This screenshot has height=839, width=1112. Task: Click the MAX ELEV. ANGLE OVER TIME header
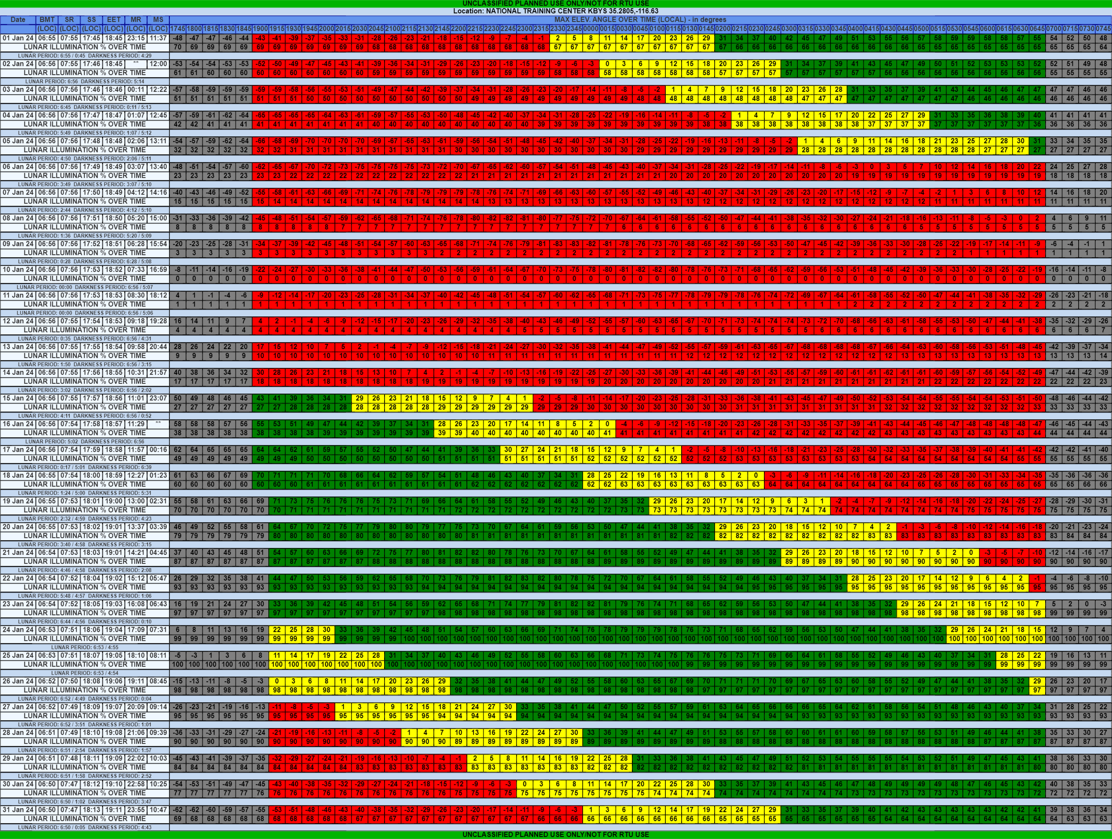640,20
